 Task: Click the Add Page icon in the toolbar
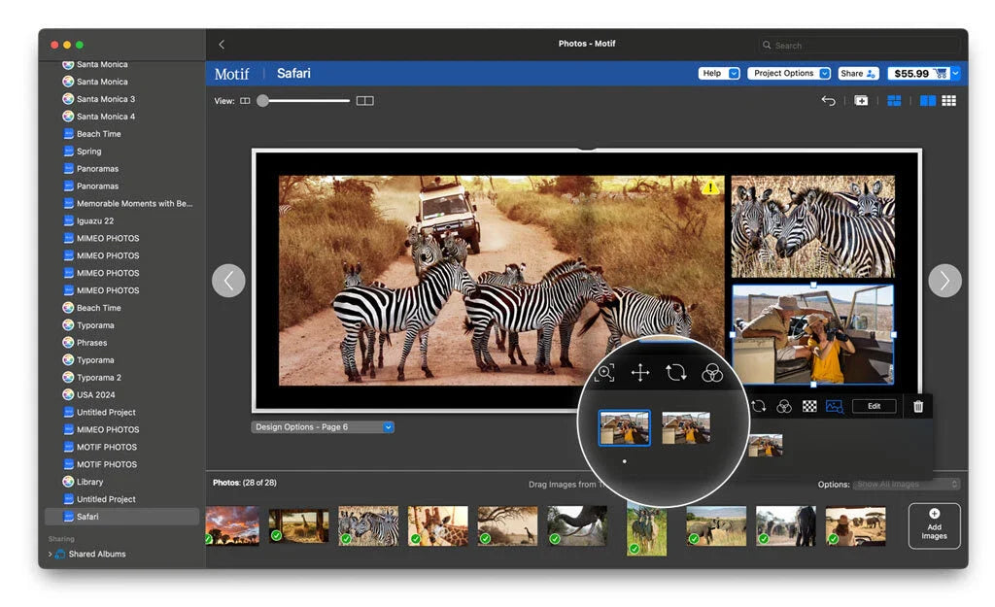861,100
